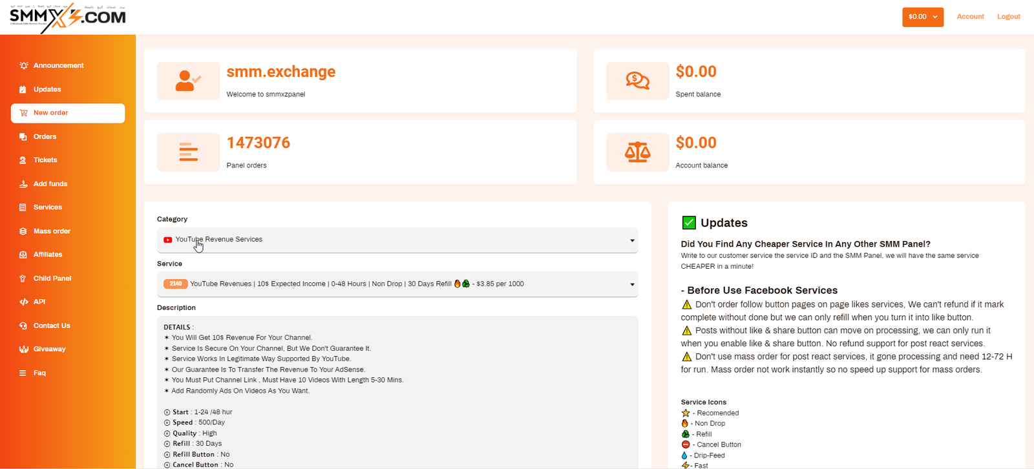Click the 1473076 panel orders number
The width and height of the screenshot is (1034, 469).
[x=258, y=143]
